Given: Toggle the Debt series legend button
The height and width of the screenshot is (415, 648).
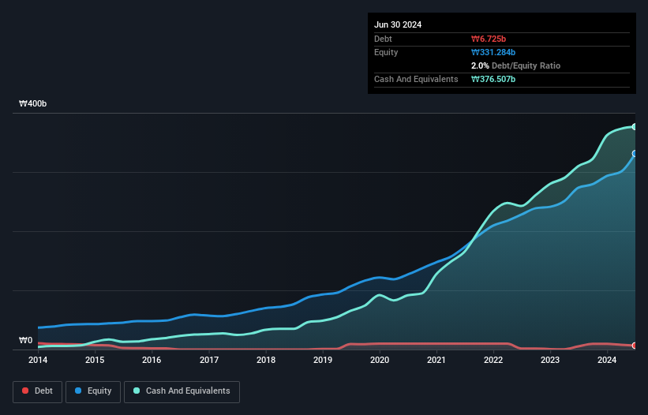Looking at the screenshot, I should (38, 391).
